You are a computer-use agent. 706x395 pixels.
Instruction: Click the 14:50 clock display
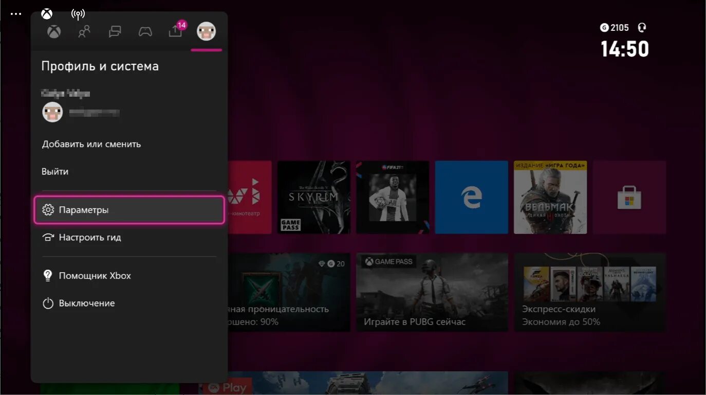pyautogui.click(x=625, y=49)
